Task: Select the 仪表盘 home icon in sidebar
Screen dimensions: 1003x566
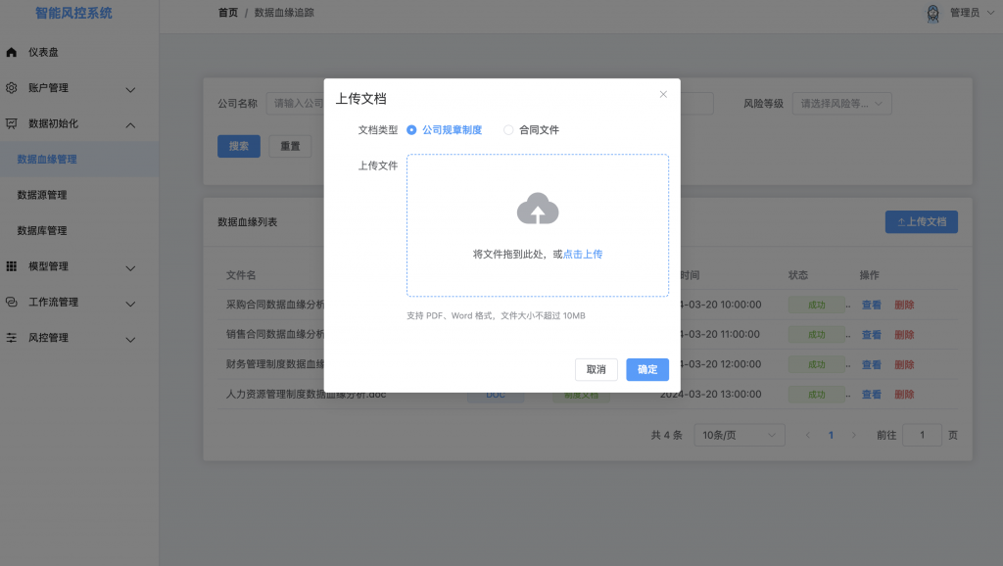Action: click(x=12, y=52)
